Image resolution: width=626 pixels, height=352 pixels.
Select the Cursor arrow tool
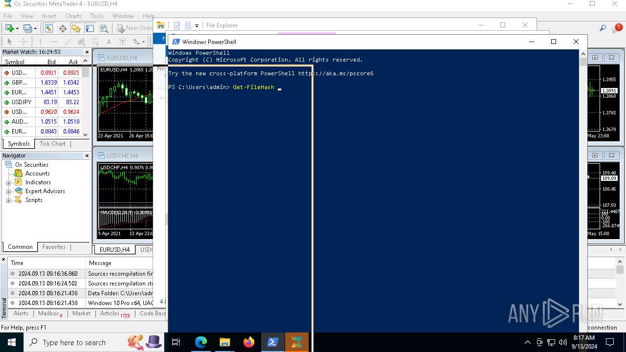click(9, 42)
